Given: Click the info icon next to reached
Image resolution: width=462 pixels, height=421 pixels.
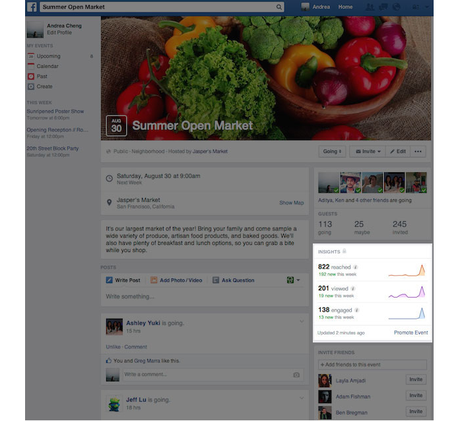Looking at the screenshot, I should click(356, 267).
